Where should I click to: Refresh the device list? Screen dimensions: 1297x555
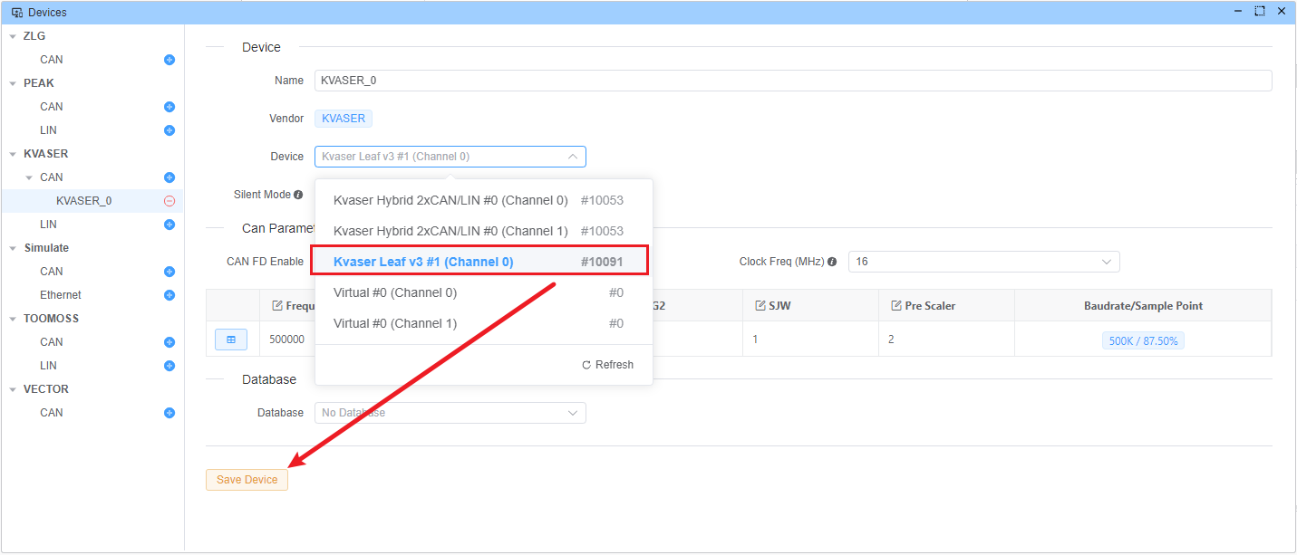point(607,365)
